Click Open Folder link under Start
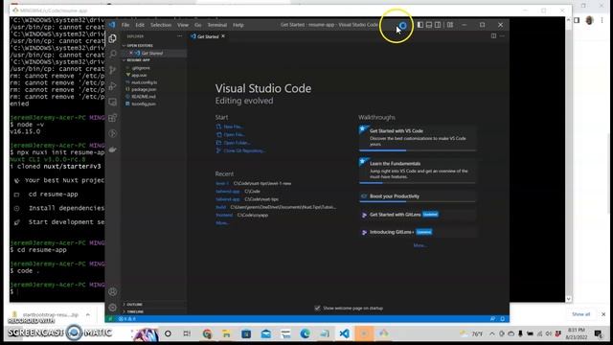The image size is (613, 345). tap(234, 143)
